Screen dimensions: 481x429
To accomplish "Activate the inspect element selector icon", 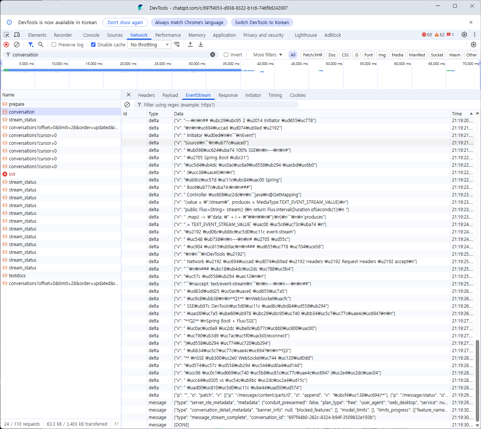I will point(6,35).
